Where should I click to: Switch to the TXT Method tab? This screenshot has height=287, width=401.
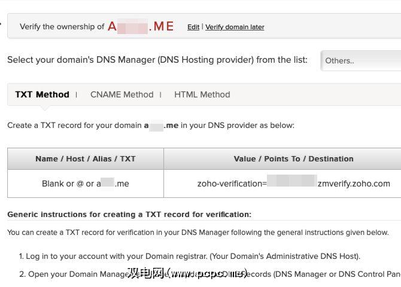pos(42,94)
